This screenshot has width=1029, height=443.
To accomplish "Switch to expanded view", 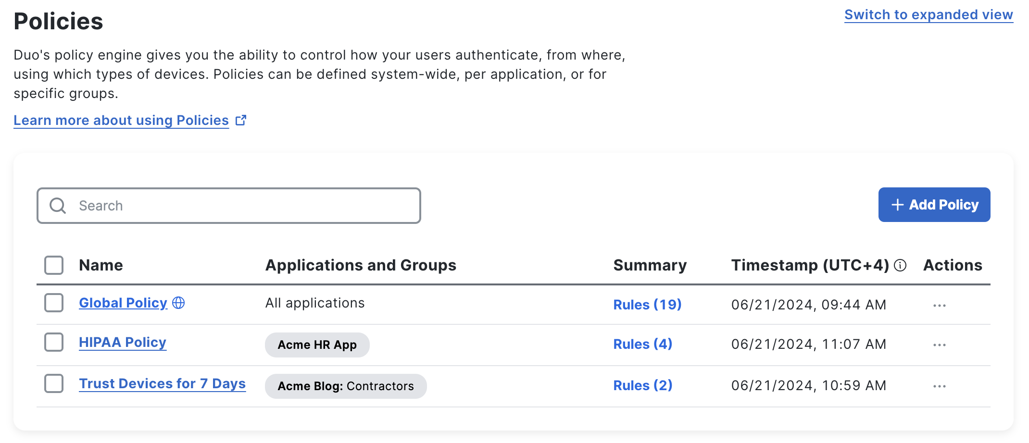I will (928, 14).
